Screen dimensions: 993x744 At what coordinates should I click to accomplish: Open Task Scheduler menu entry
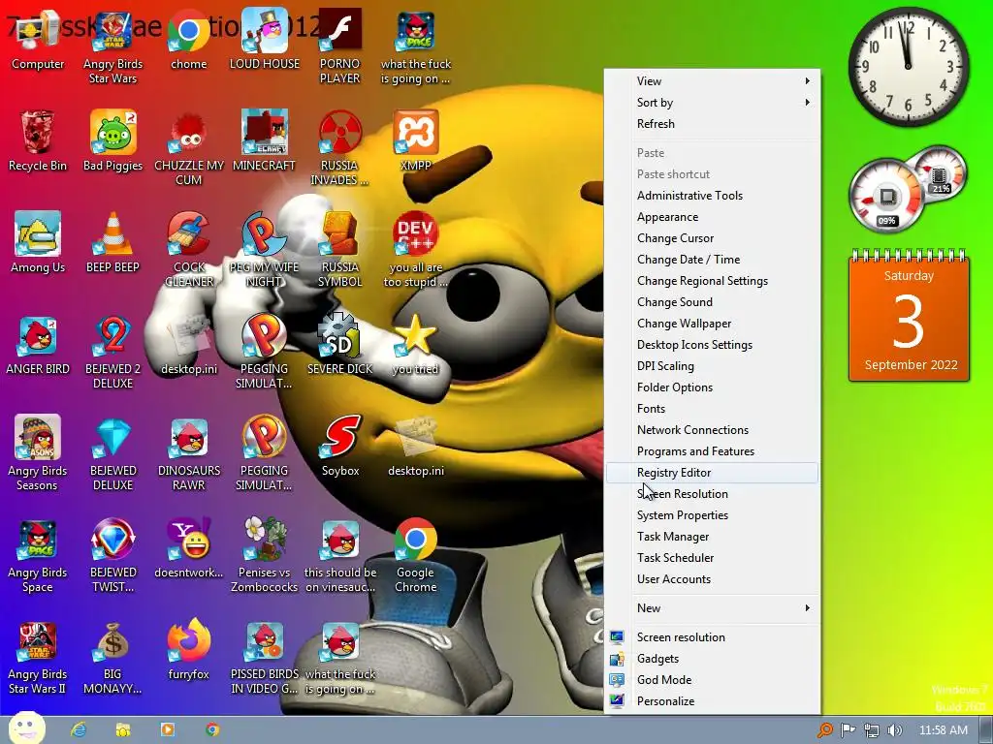pyautogui.click(x=713, y=558)
